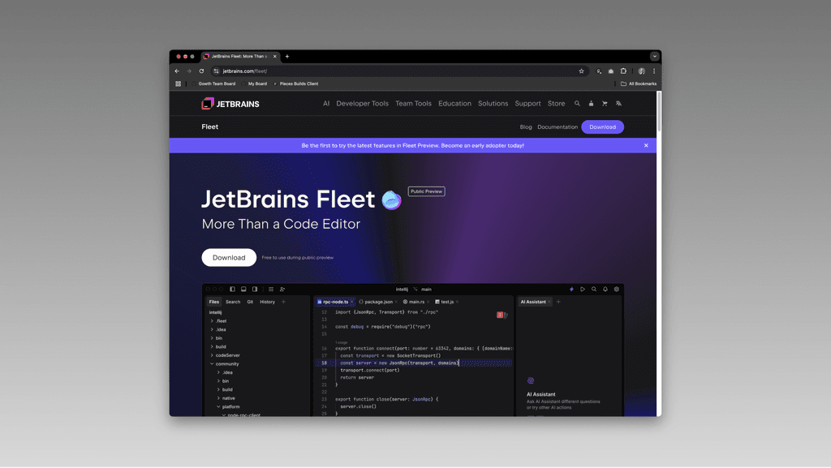Click the list menu icon in Fleet toolbar

tap(271, 289)
